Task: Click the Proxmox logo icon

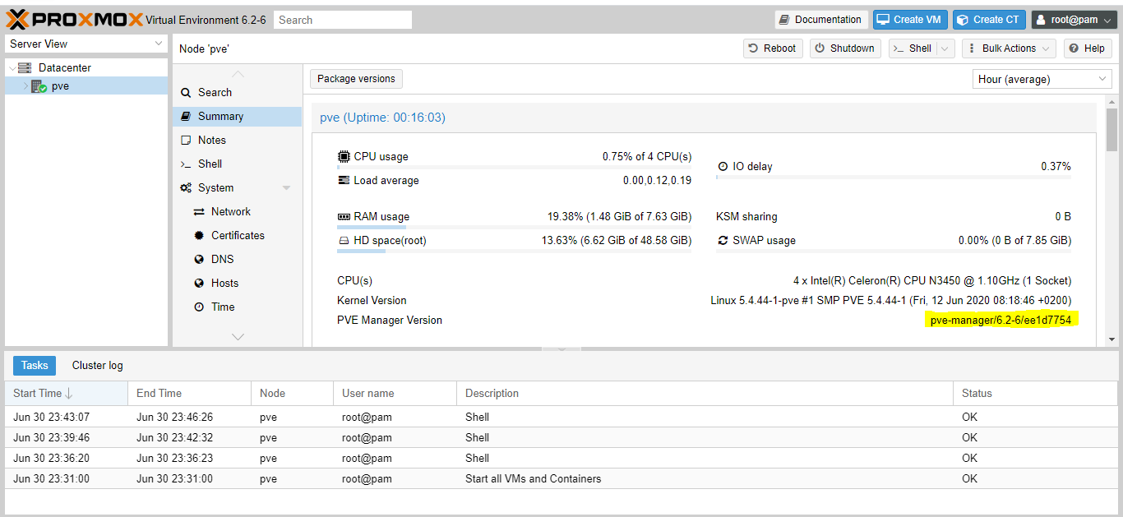Action: pos(17,19)
